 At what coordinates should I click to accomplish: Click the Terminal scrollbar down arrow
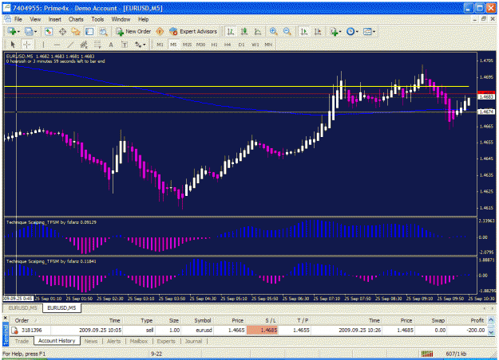pos(491,332)
